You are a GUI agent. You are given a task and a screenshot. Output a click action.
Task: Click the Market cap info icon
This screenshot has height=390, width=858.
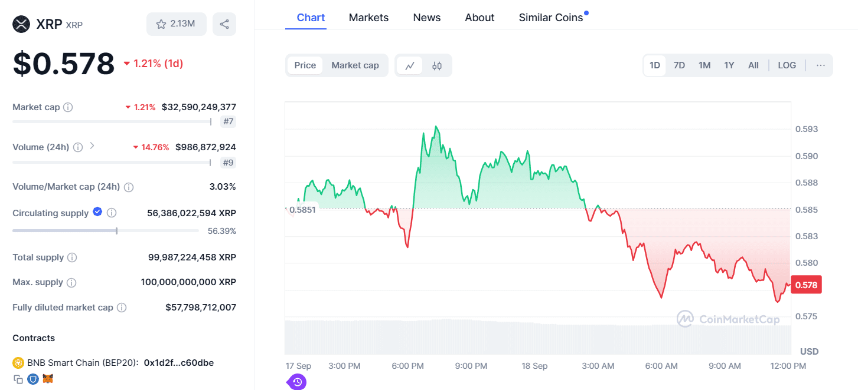click(68, 107)
